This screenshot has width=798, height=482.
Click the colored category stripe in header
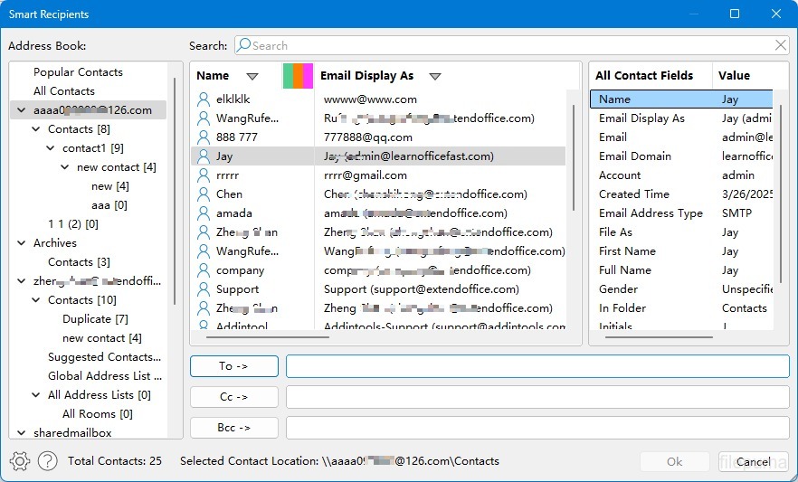pyautogui.click(x=298, y=76)
